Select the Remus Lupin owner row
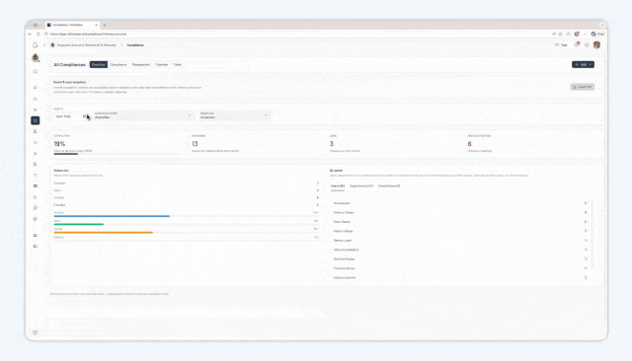The image size is (632, 361). click(459, 241)
